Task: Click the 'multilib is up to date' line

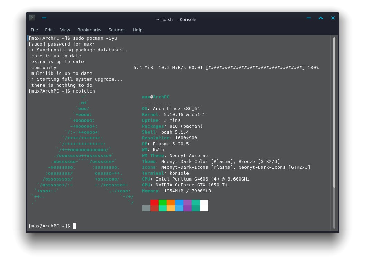Action: tap(62, 73)
